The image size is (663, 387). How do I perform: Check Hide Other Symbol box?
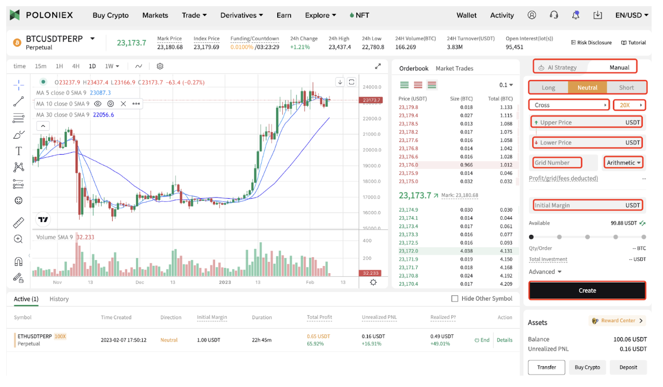pyautogui.click(x=455, y=299)
